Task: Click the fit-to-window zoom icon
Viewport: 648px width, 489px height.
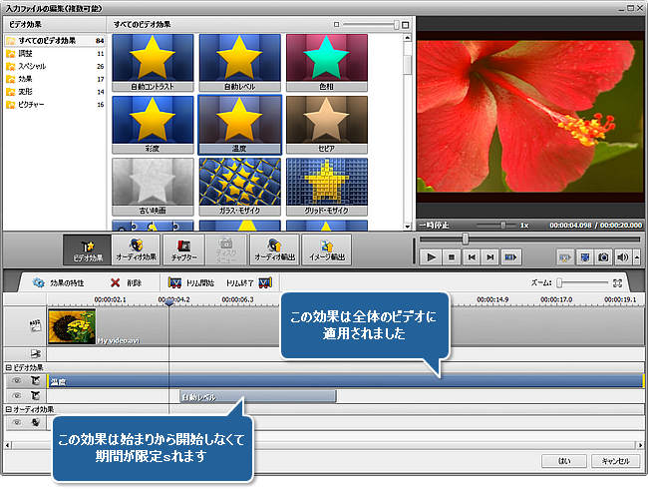Action: point(618,283)
